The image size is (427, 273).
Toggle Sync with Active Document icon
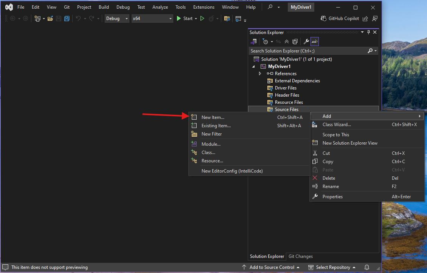pyautogui.click(x=278, y=42)
